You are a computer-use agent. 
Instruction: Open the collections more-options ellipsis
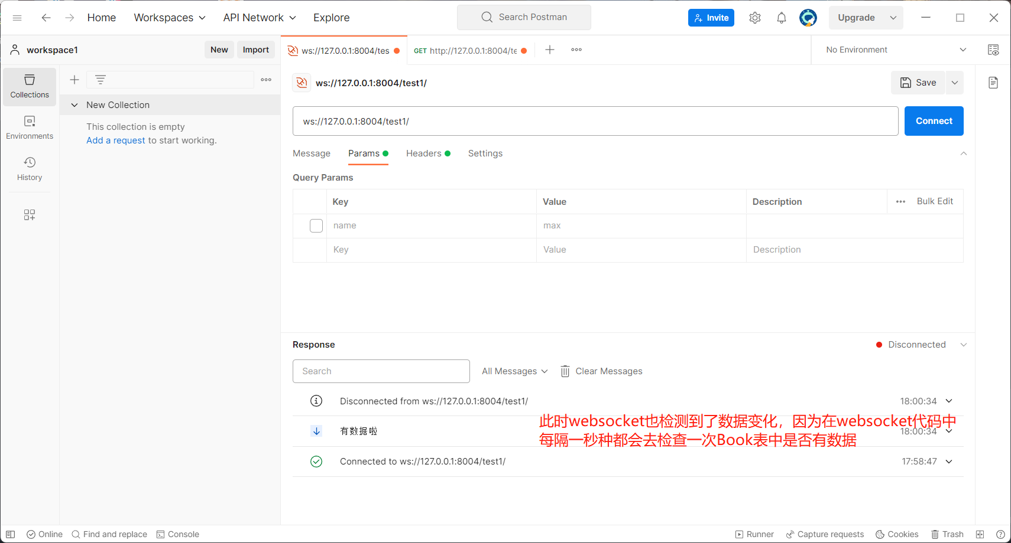click(x=266, y=80)
